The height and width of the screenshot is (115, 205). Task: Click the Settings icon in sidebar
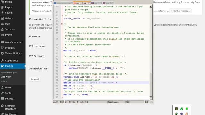tap(2, 99)
